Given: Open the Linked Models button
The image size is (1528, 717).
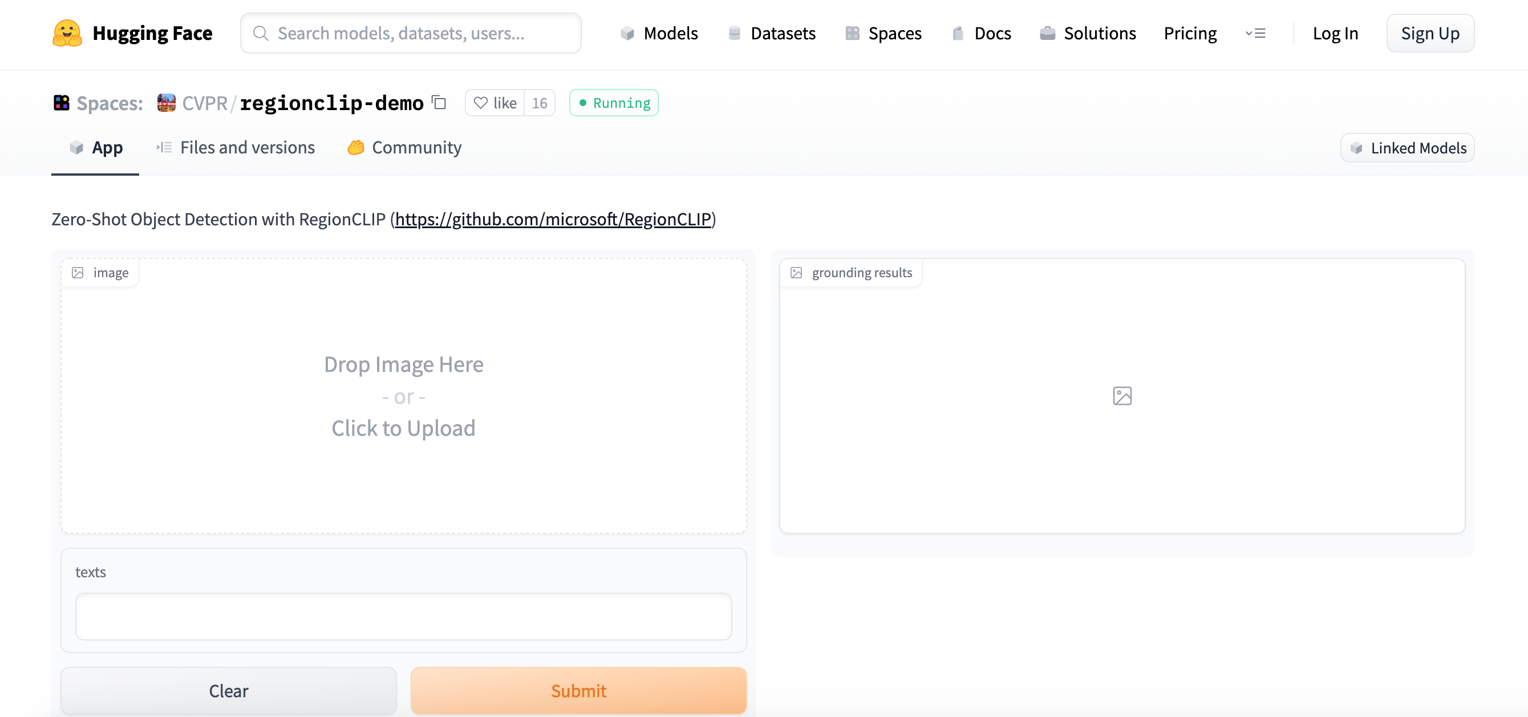Looking at the screenshot, I should (1408, 148).
